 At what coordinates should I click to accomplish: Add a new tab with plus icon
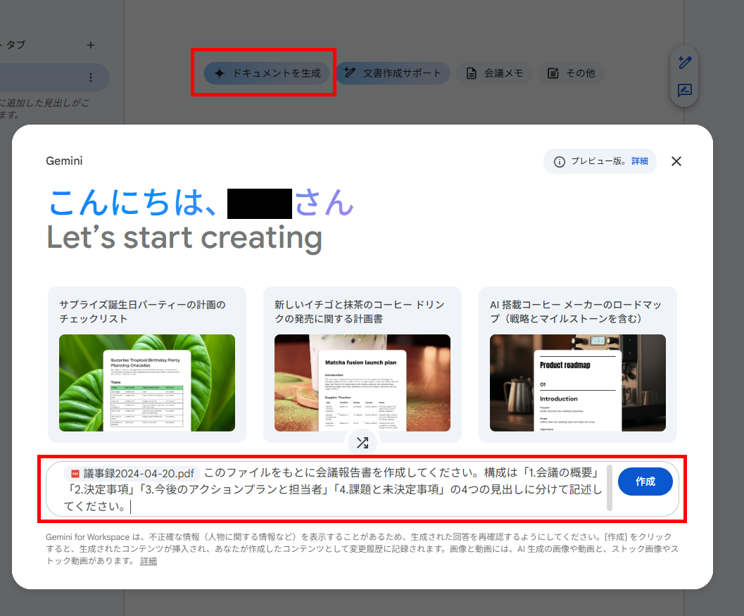pyautogui.click(x=91, y=45)
